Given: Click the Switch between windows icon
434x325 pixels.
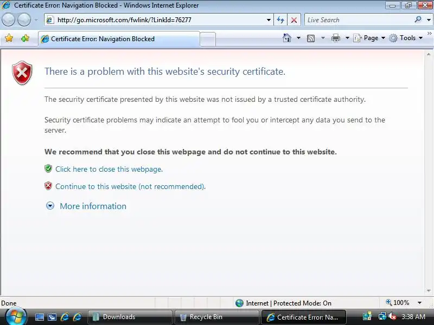Looking at the screenshot, I should click(52, 317).
